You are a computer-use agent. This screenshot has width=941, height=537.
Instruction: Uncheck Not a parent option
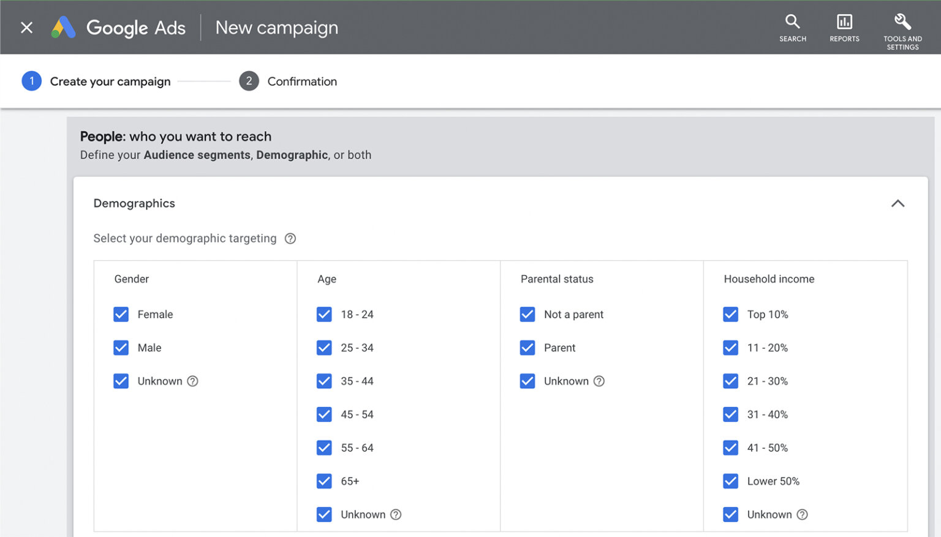pos(527,314)
